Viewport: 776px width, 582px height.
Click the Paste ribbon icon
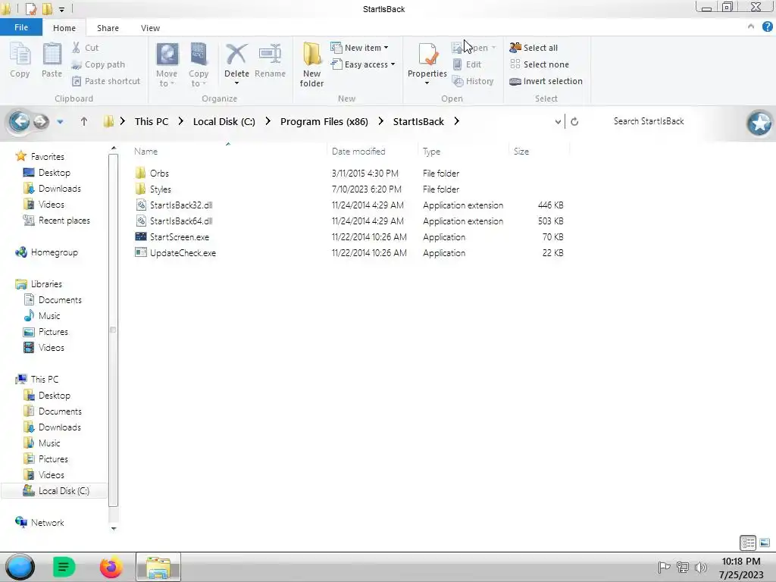[x=52, y=60]
